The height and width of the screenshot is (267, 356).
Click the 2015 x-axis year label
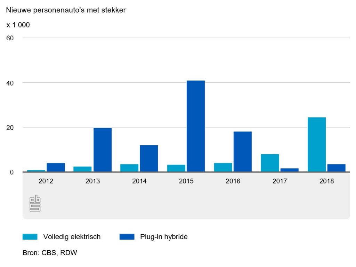pos(186,181)
